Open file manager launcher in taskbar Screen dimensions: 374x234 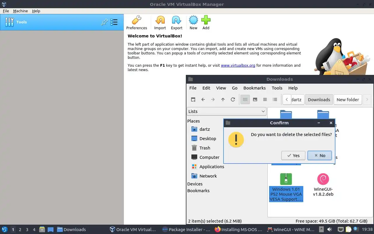pyautogui.click(x=42, y=230)
